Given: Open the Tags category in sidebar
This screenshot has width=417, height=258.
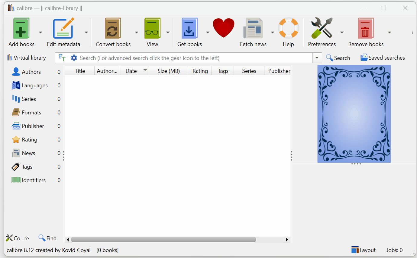Looking at the screenshot, I should [x=27, y=166].
